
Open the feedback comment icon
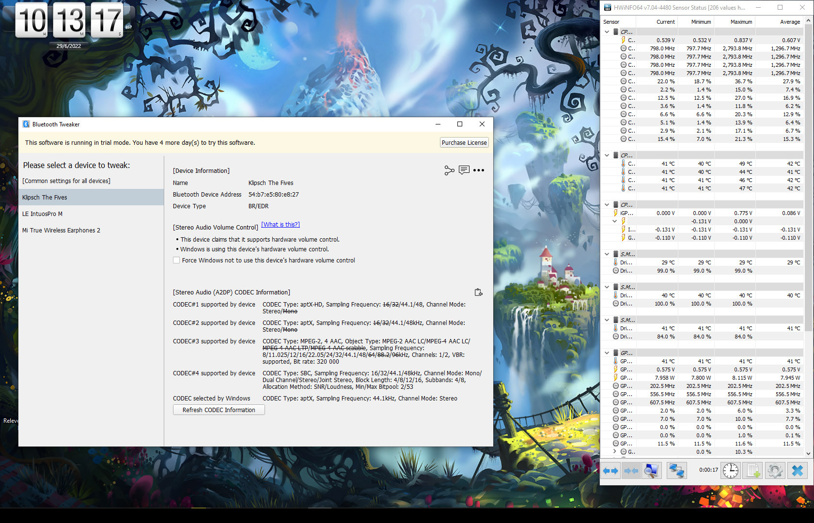[464, 170]
